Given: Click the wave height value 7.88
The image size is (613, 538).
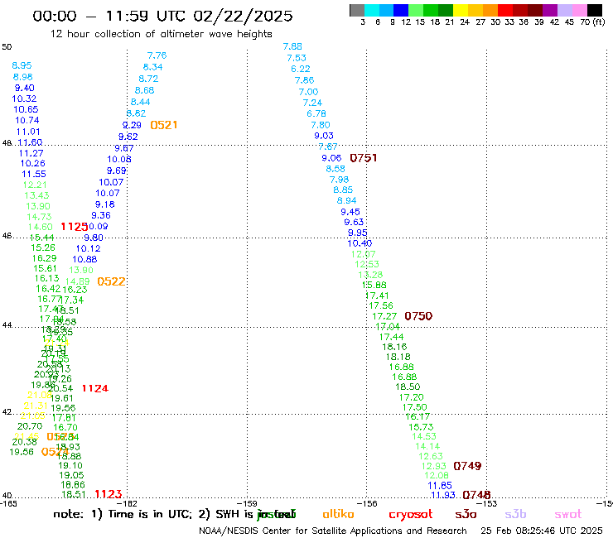Looking at the screenshot, I should pos(292,46).
